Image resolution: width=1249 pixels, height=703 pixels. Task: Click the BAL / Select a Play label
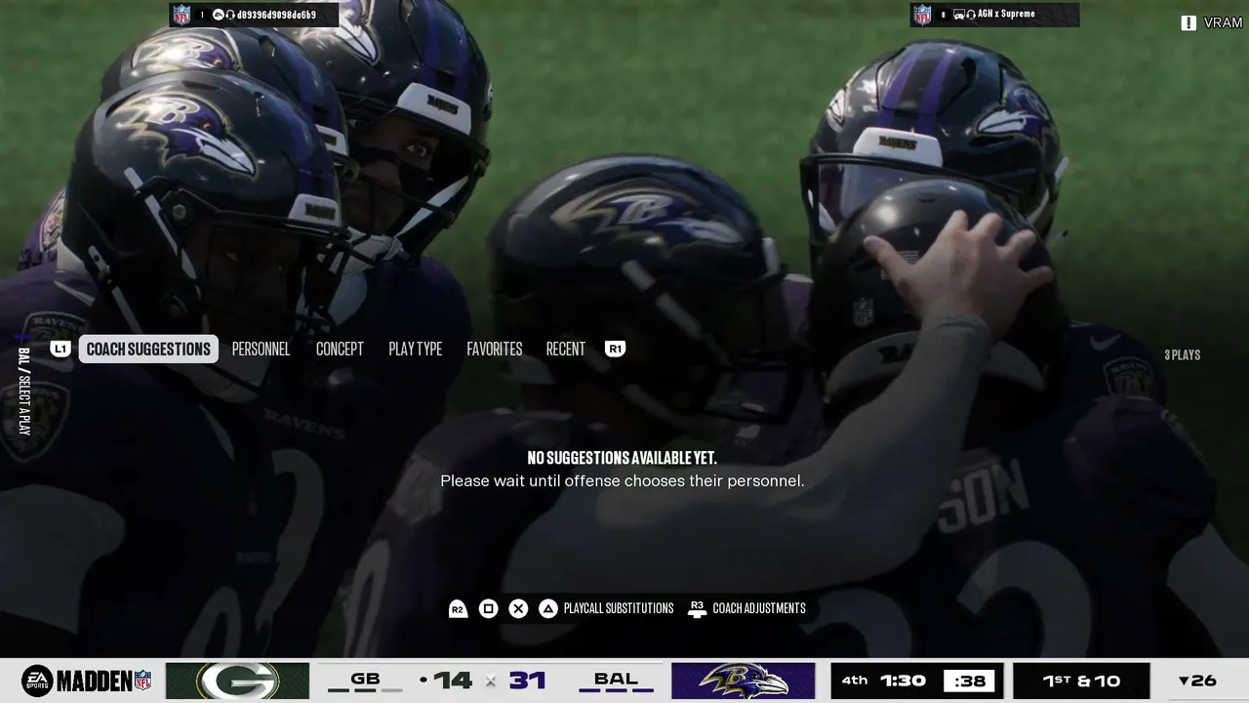pos(23,392)
